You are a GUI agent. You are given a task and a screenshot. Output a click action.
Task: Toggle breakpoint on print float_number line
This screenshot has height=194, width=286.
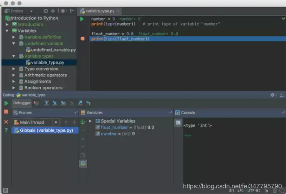coord(83,39)
